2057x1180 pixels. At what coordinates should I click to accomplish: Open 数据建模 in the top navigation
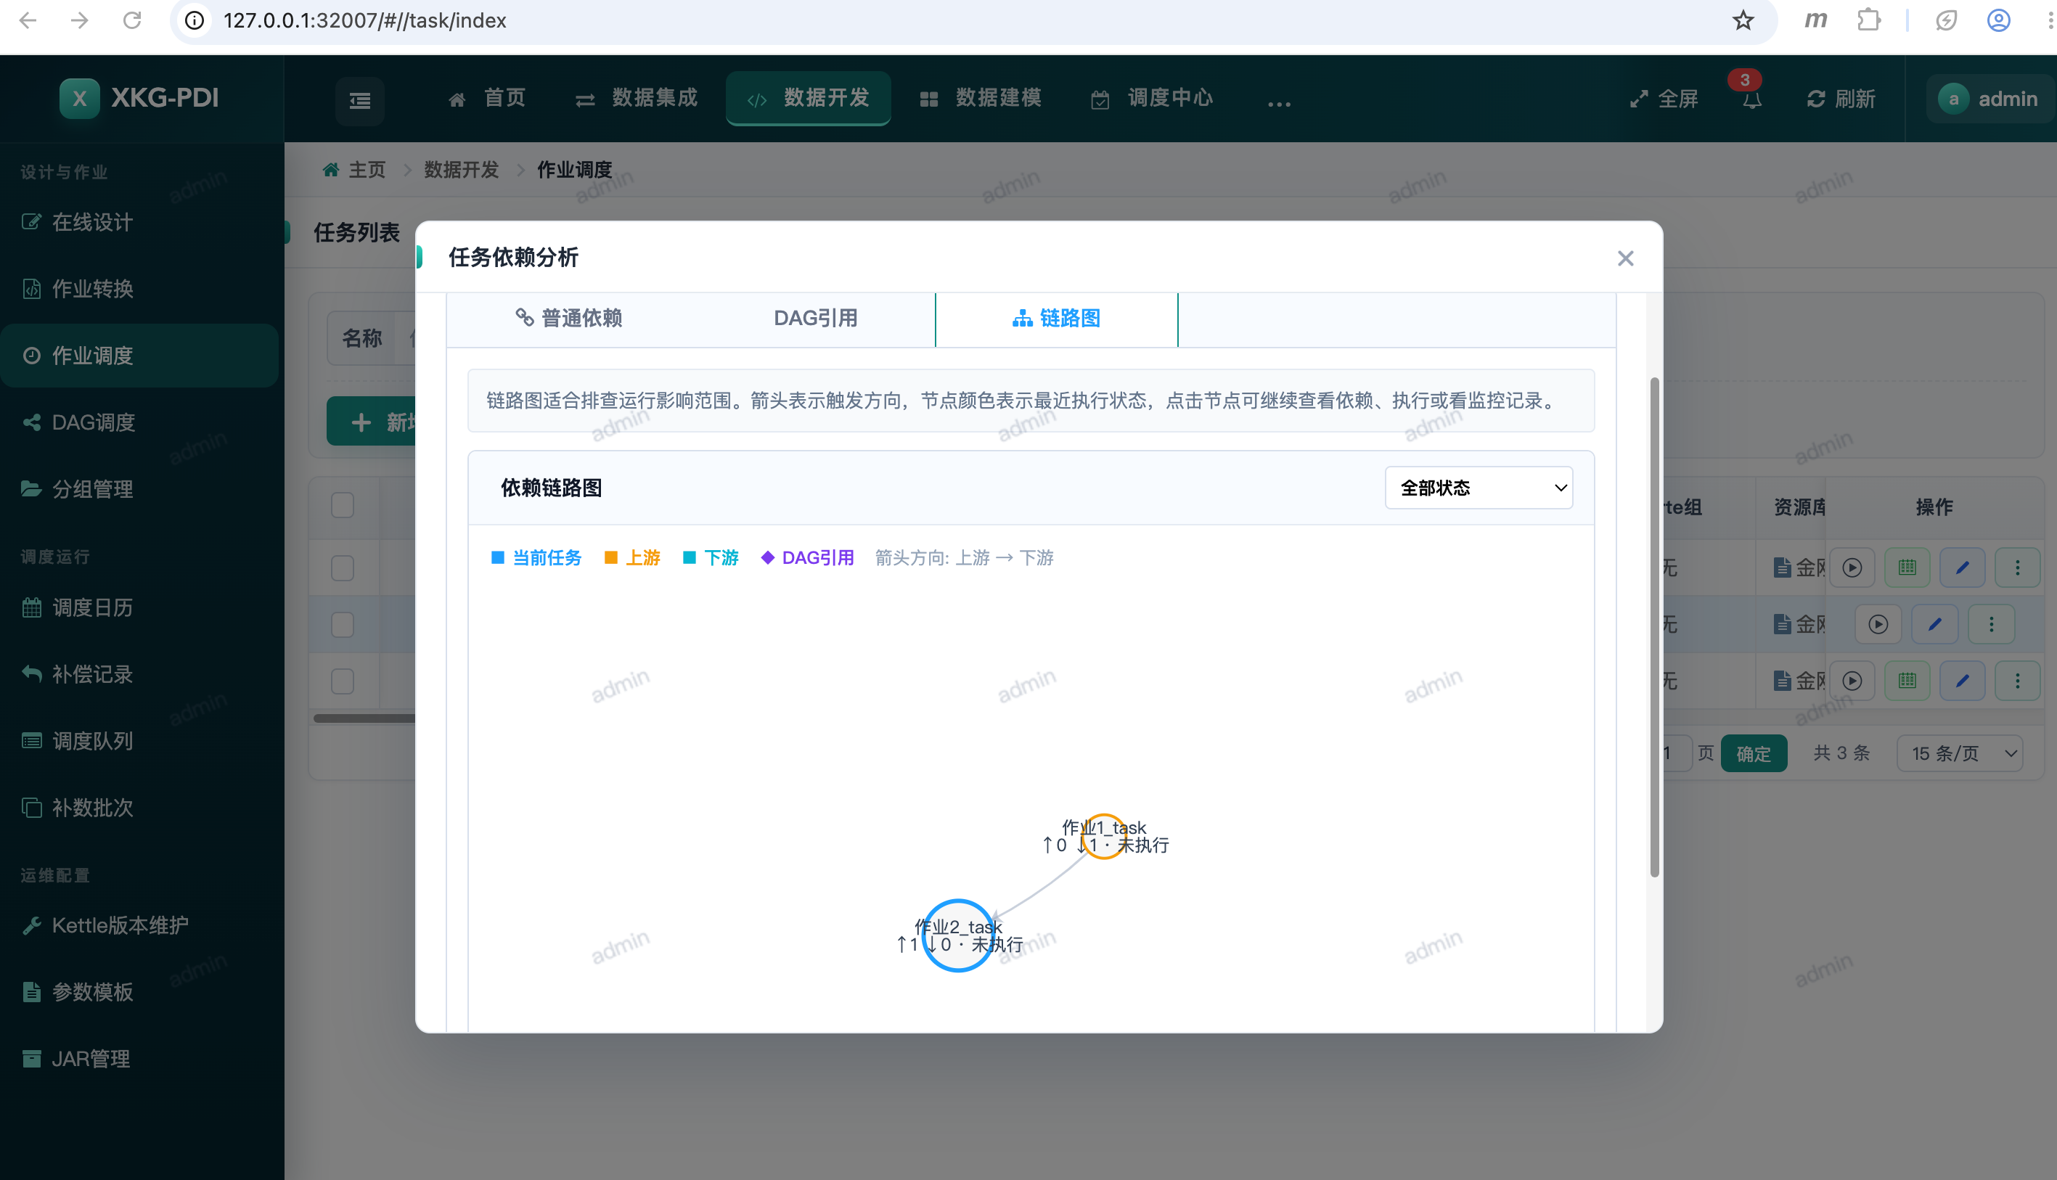(981, 98)
